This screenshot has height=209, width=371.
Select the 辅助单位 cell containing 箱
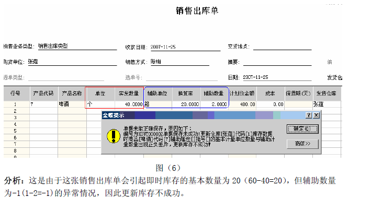158,104
